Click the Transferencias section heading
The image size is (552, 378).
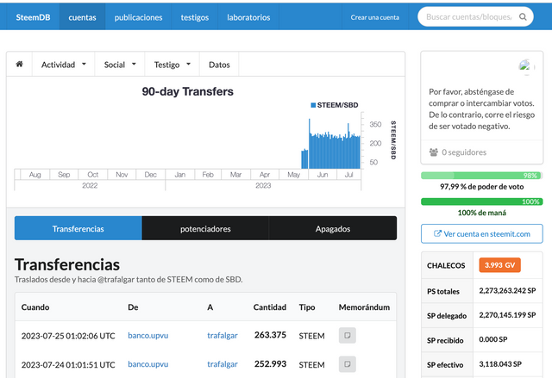pos(67,264)
